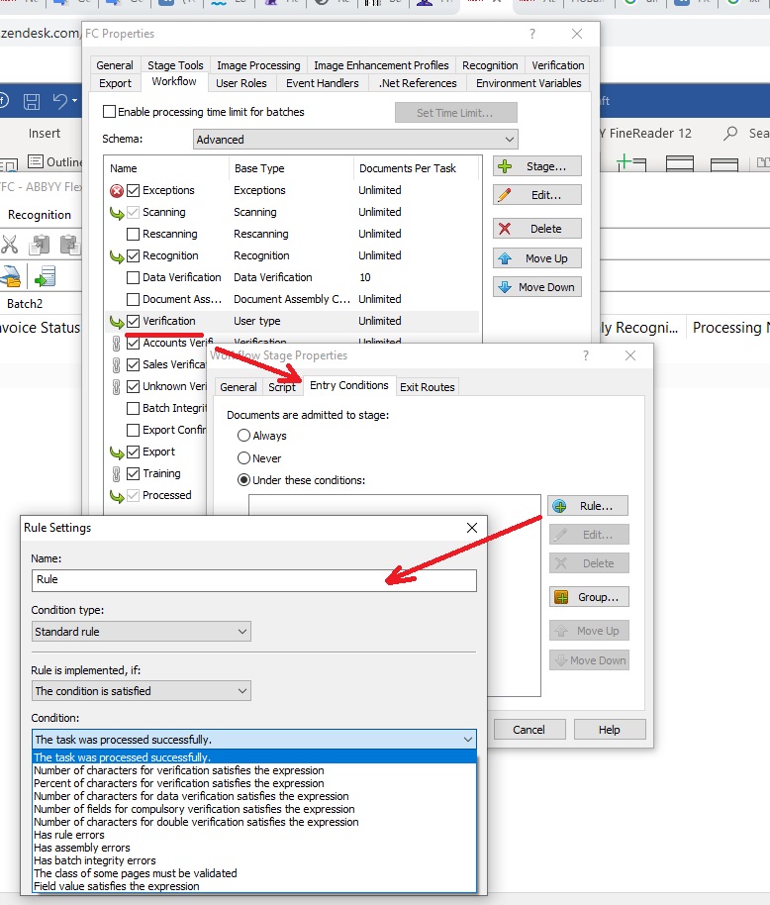The width and height of the screenshot is (770, 905).
Task: Click the Group button icon
Action: point(560,597)
